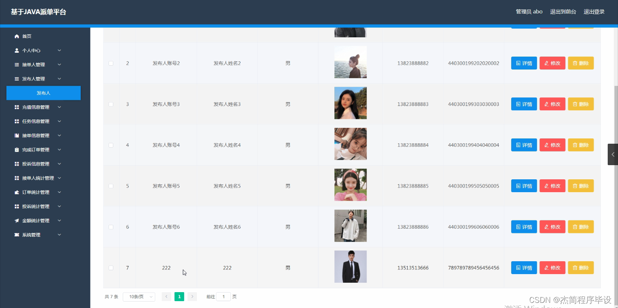Click the 前往 page number input field
Viewport: 618px width, 308px height.
224,296
